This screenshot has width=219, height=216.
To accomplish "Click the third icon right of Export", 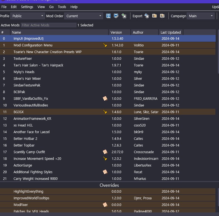I will (162, 16).
